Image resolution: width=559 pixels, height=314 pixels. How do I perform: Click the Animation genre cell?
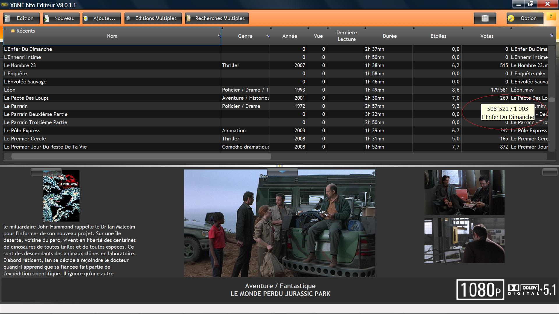pyautogui.click(x=245, y=131)
